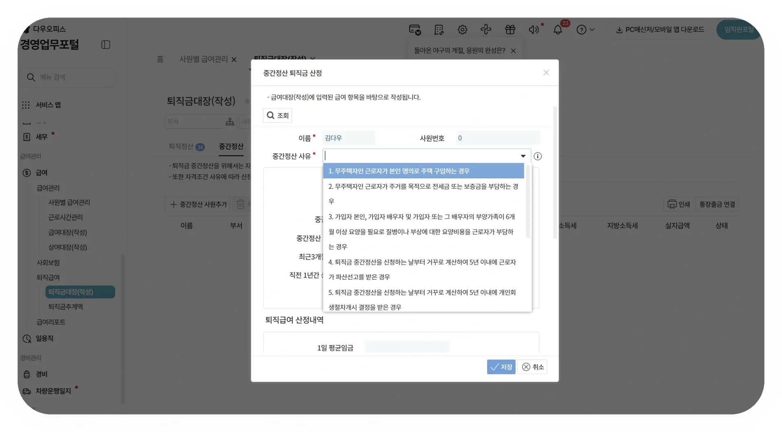Click the info icon beside 중간정산 사유
Viewport: 782px width, 432px height.
[x=538, y=156]
